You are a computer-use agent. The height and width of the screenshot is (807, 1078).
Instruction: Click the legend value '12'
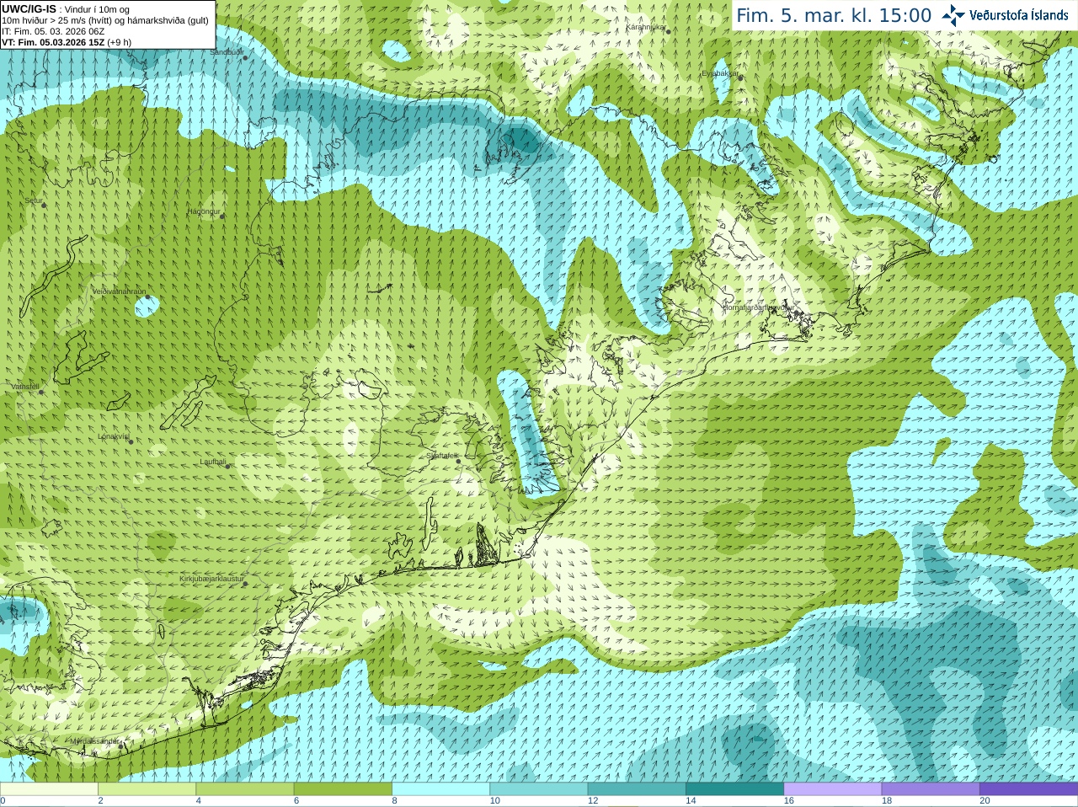(593, 801)
